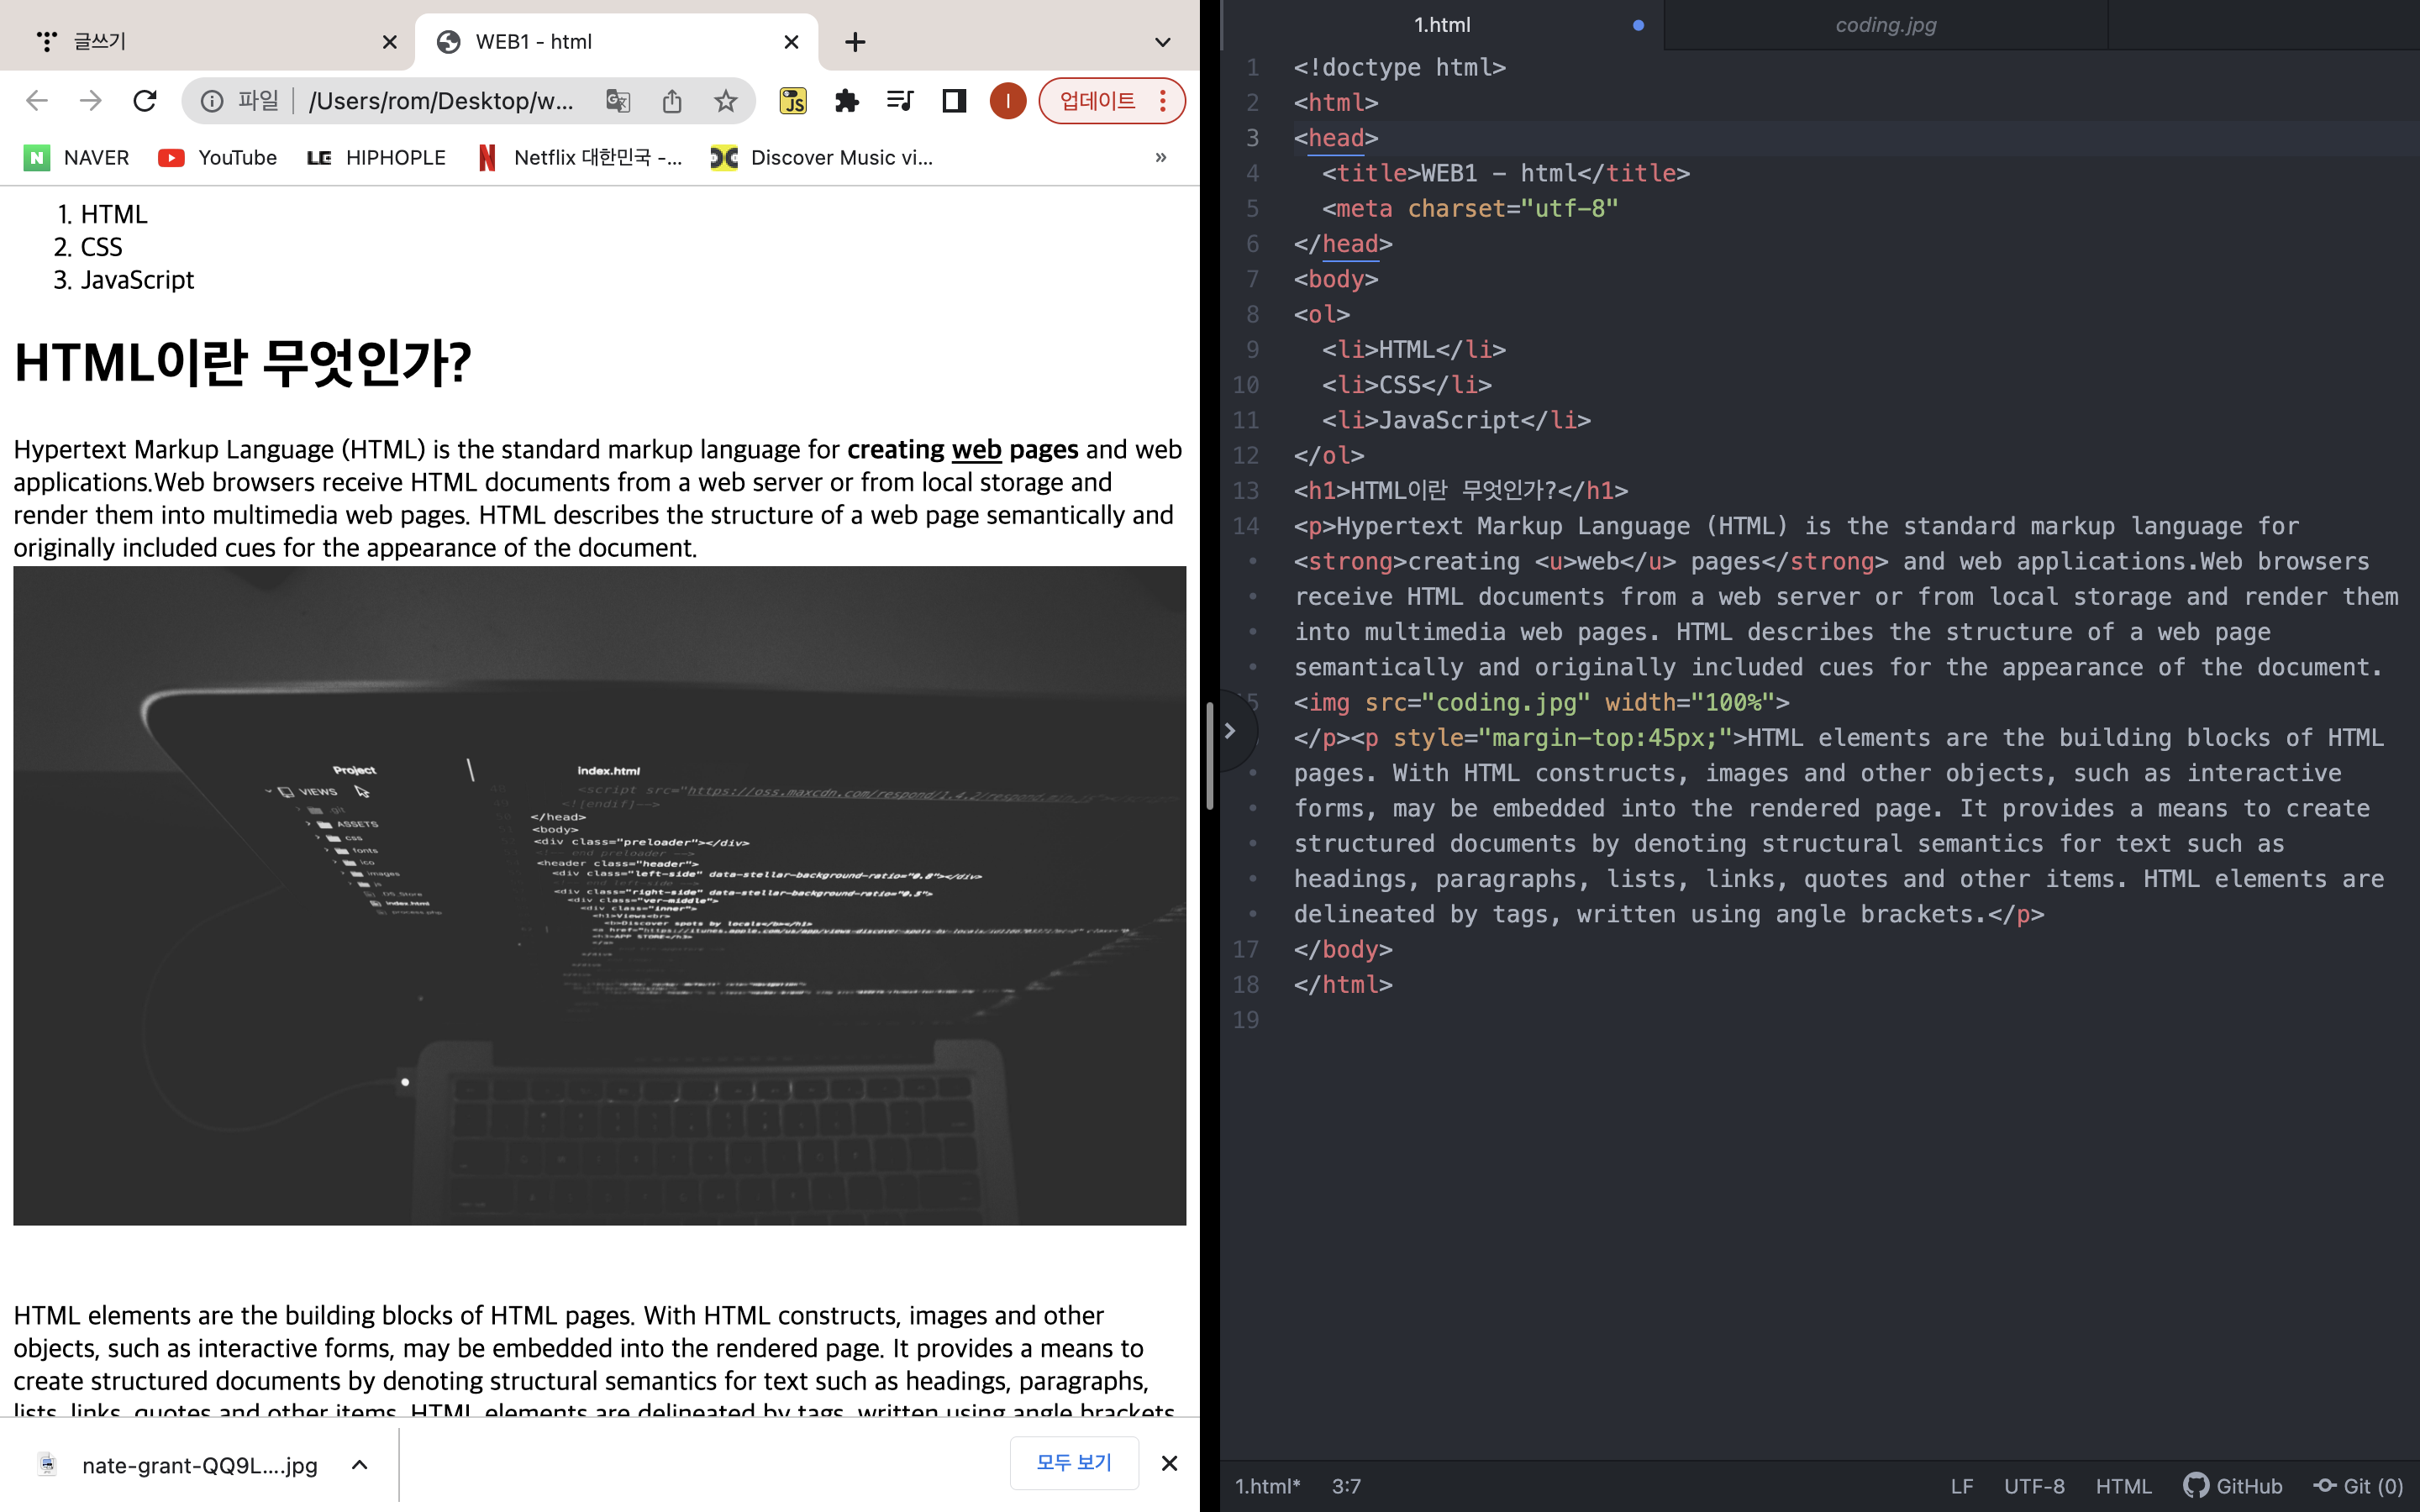Toggle the browser side panel
Viewport: 2420px width, 1512px height.
pyautogui.click(x=954, y=101)
